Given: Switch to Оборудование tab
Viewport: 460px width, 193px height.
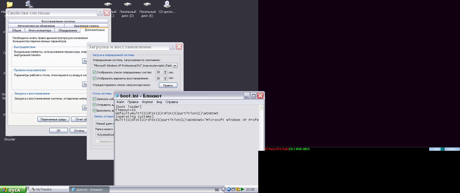Looking at the screenshot, I should pyautogui.click(x=68, y=30).
